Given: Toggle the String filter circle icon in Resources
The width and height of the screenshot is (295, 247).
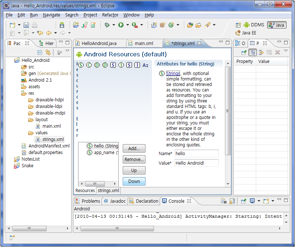Looking at the screenshot, I should pos(81,65).
